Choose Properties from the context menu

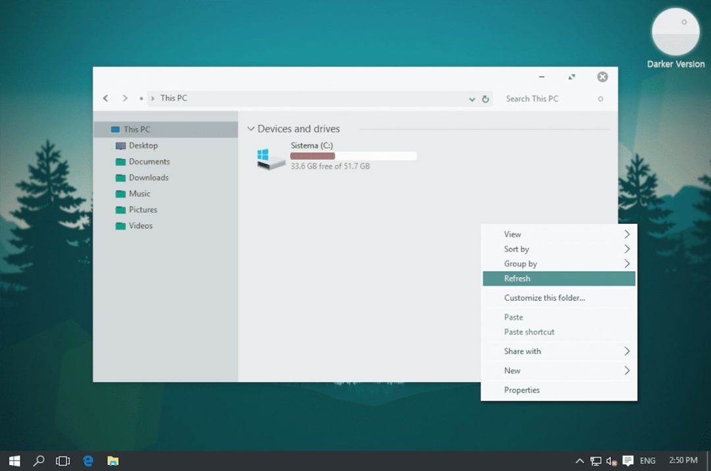(522, 390)
